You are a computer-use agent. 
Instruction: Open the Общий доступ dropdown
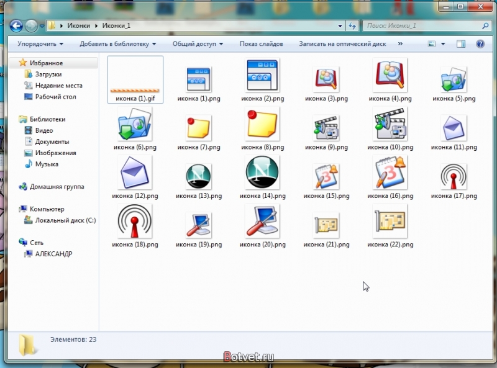pyautogui.click(x=198, y=43)
